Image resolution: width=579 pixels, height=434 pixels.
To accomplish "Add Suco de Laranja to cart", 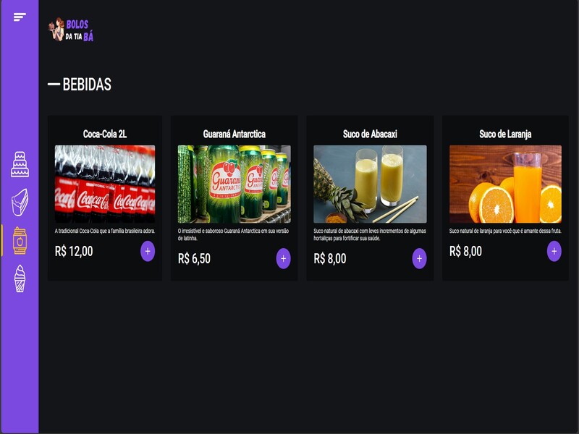I will (x=554, y=251).
